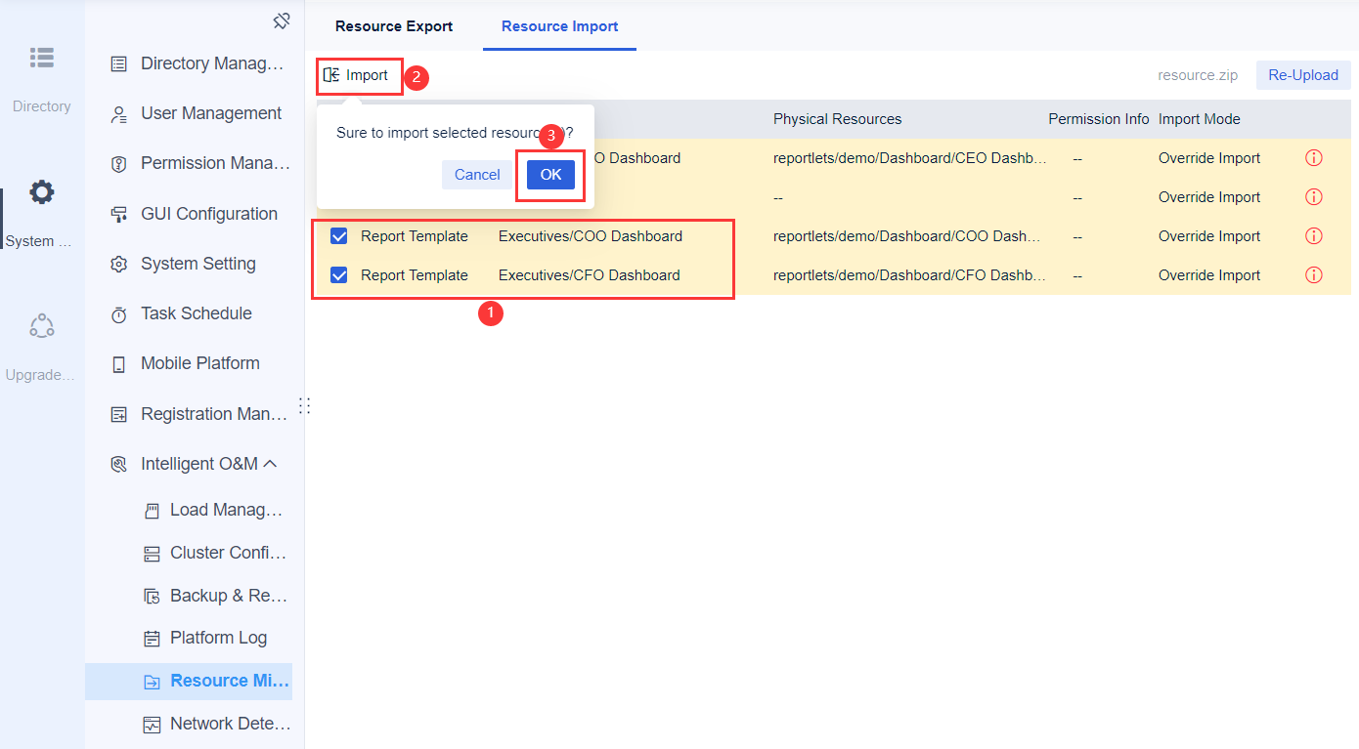Open the Upgrade section icon
1359x749 pixels.
click(x=41, y=326)
